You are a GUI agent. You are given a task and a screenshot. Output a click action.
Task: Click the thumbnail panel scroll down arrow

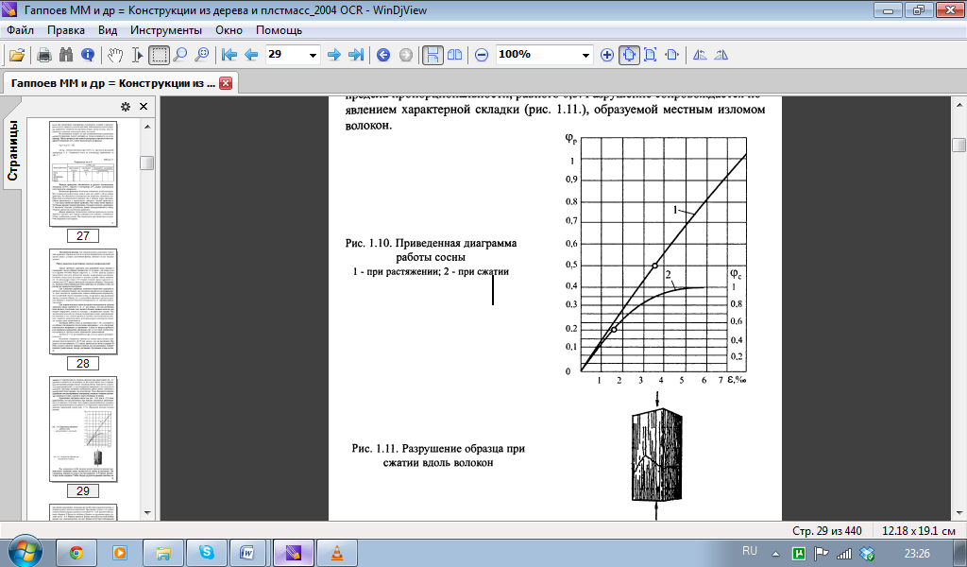pyautogui.click(x=146, y=513)
